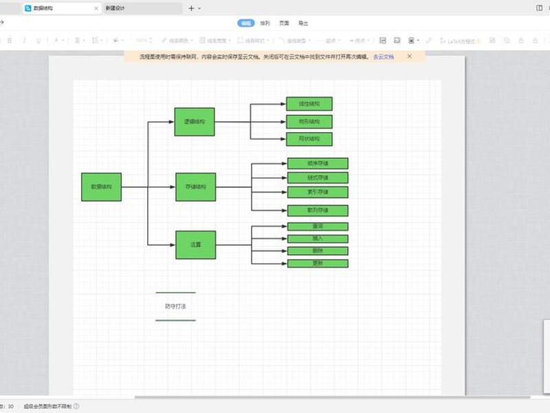Click the help question mark in status bar
550x413 pixels.
point(76,406)
